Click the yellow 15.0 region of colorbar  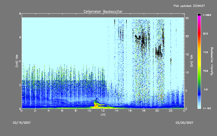click(199, 52)
